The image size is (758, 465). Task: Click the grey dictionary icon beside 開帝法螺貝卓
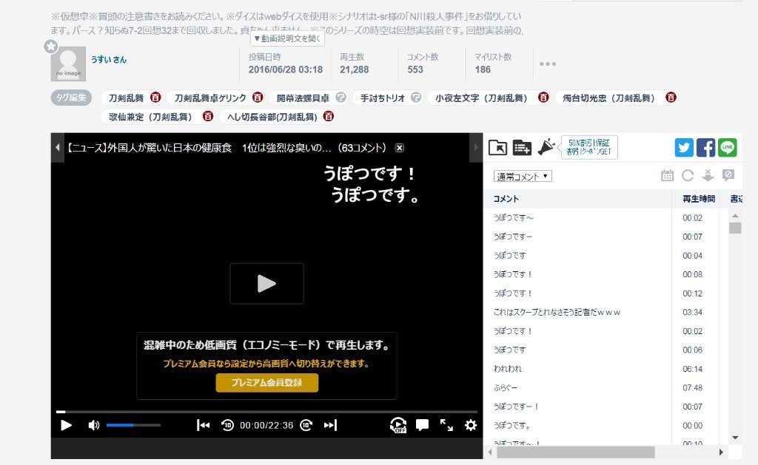pos(341,98)
